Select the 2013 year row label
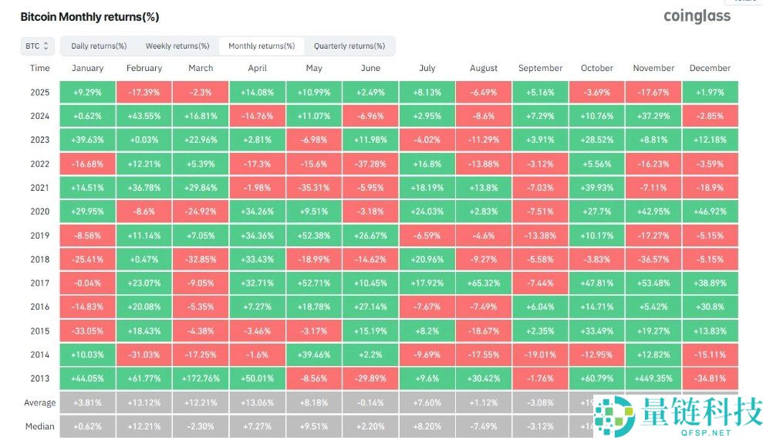 click(x=40, y=378)
